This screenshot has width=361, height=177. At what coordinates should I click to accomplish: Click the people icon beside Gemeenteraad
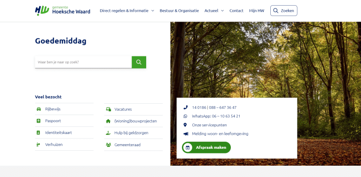tap(108, 145)
